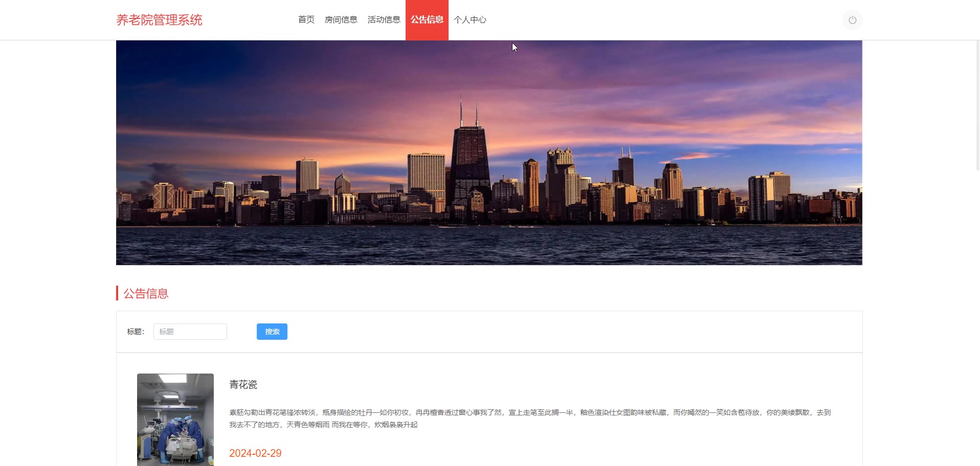Click the city skyline banner image

pos(489,153)
